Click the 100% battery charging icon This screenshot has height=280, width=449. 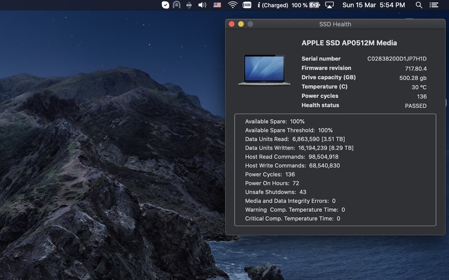pos(314,5)
